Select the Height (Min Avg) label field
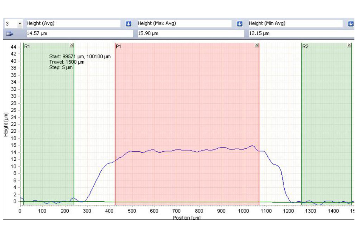 [295, 23]
